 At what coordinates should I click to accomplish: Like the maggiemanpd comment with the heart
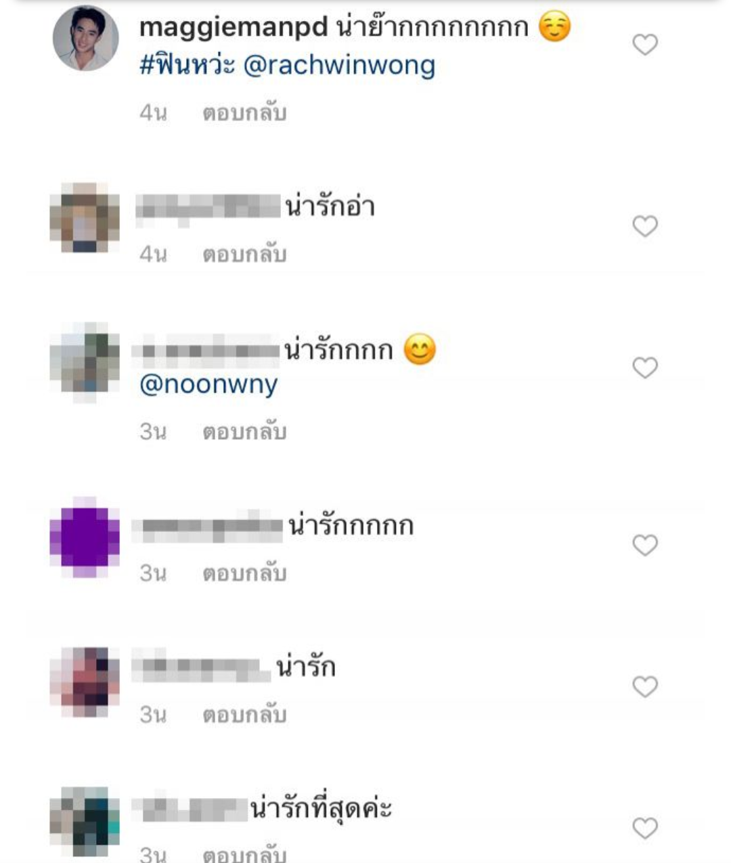pos(645,45)
